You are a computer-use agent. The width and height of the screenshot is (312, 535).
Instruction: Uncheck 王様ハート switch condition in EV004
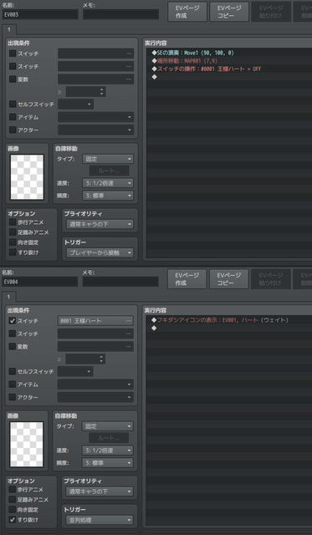(13, 321)
